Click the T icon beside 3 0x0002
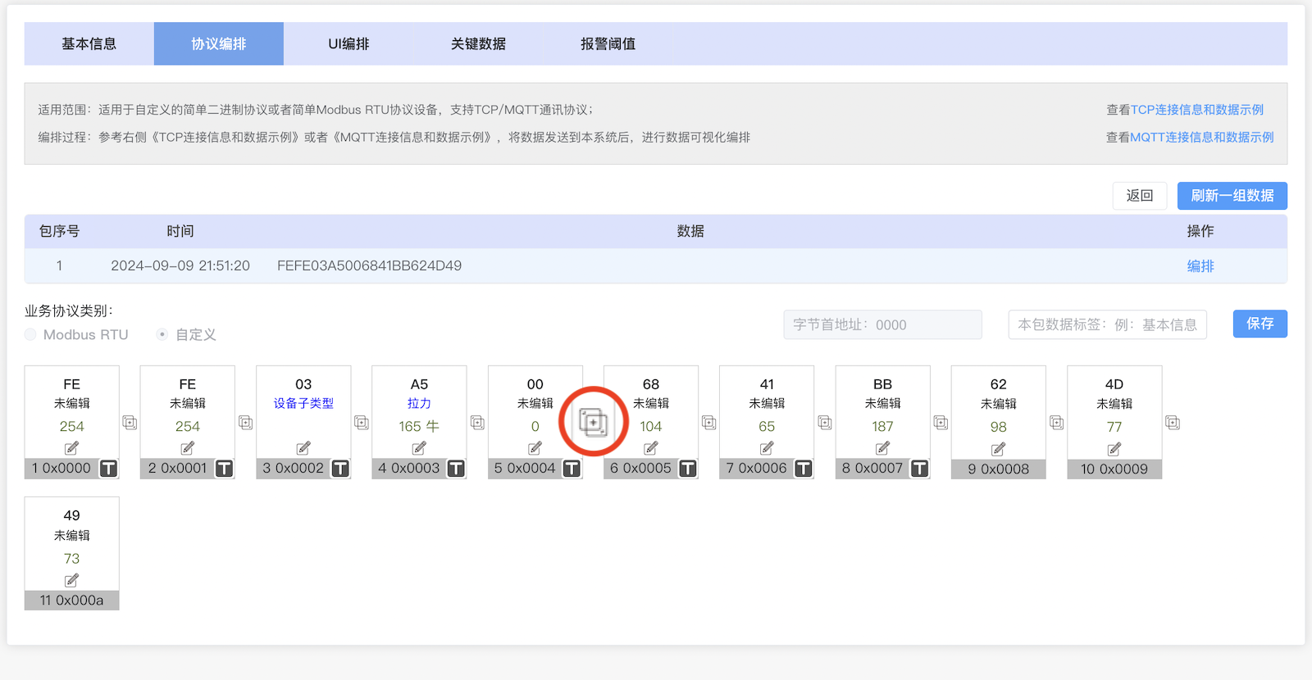 tap(340, 469)
